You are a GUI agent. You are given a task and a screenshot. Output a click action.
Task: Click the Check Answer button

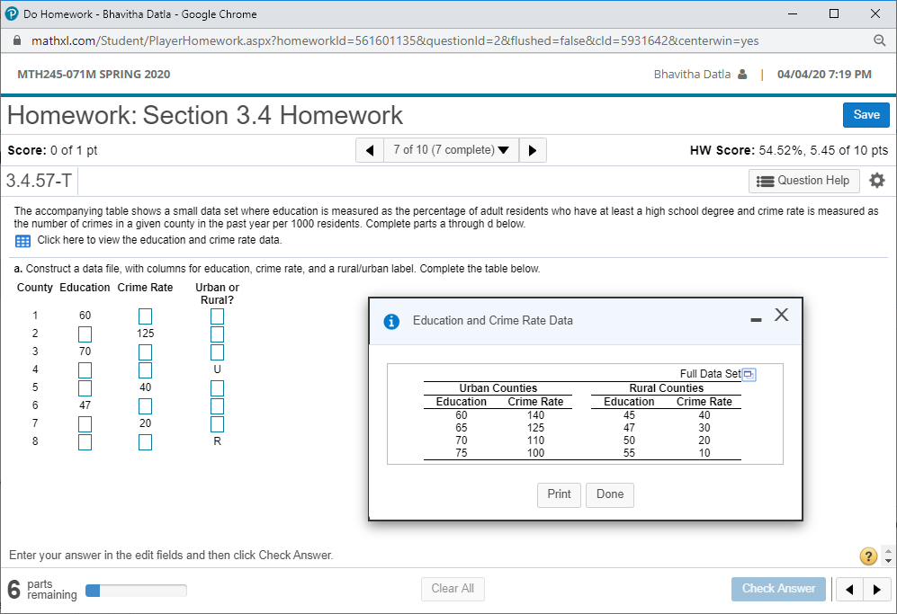(778, 589)
